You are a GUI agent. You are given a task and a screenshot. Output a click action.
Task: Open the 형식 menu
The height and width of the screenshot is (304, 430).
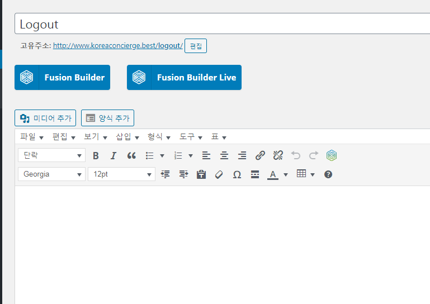pyautogui.click(x=159, y=136)
